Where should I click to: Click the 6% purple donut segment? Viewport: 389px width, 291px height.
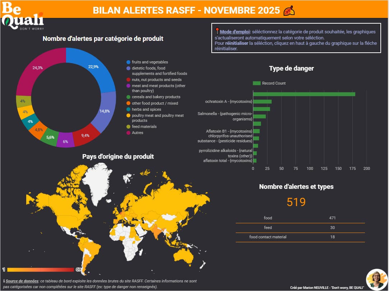click(x=66, y=142)
